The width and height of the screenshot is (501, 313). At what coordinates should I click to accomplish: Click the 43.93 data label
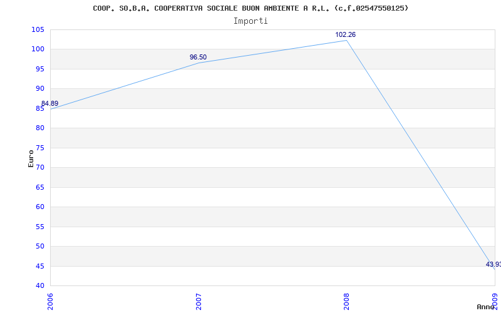tap(493, 264)
